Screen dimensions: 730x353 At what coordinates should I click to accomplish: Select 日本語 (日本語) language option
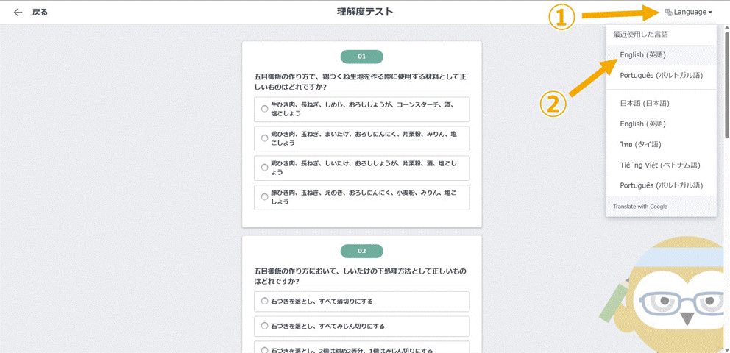click(x=661, y=103)
